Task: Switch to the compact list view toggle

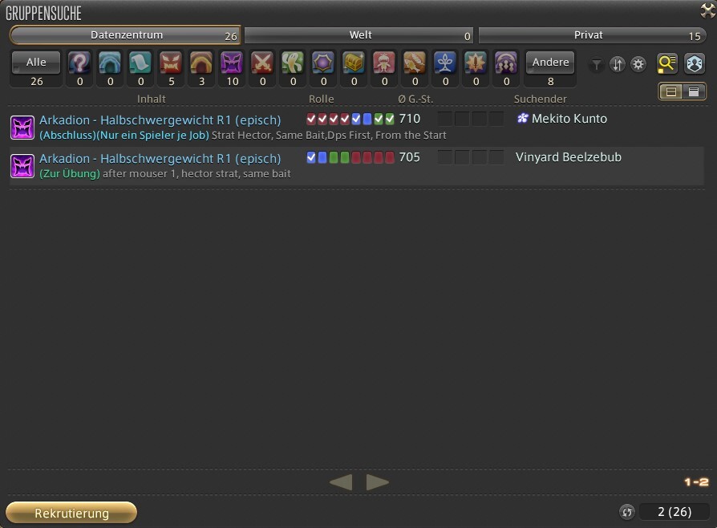Action: (693, 91)
